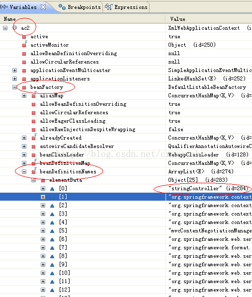Select the highlighted [1] array element
The width and height of the screenshot is (252, 297).
(x=126, y=197)
